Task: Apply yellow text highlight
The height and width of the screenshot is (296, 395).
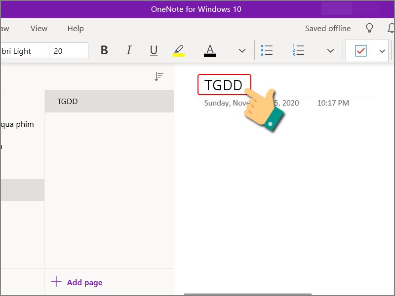Action: click(x=179, y=50)
